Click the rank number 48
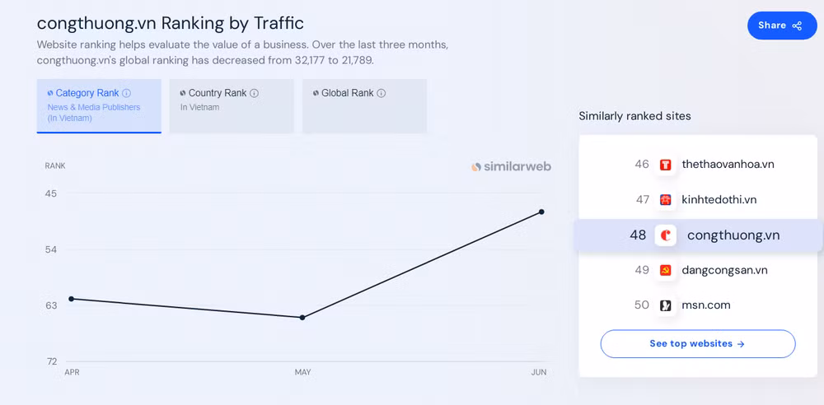This screenshot has height=405, width=824. tap(638, 235)
